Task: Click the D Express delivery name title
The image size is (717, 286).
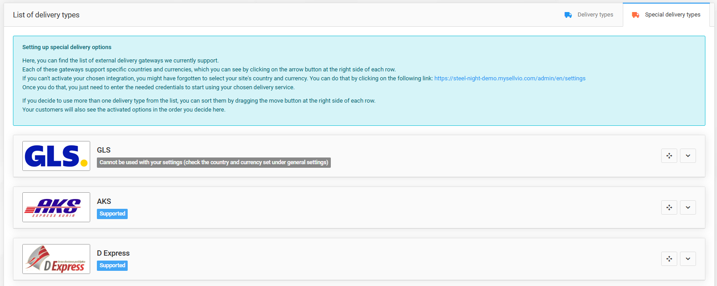Action: [x=113, y=253]
